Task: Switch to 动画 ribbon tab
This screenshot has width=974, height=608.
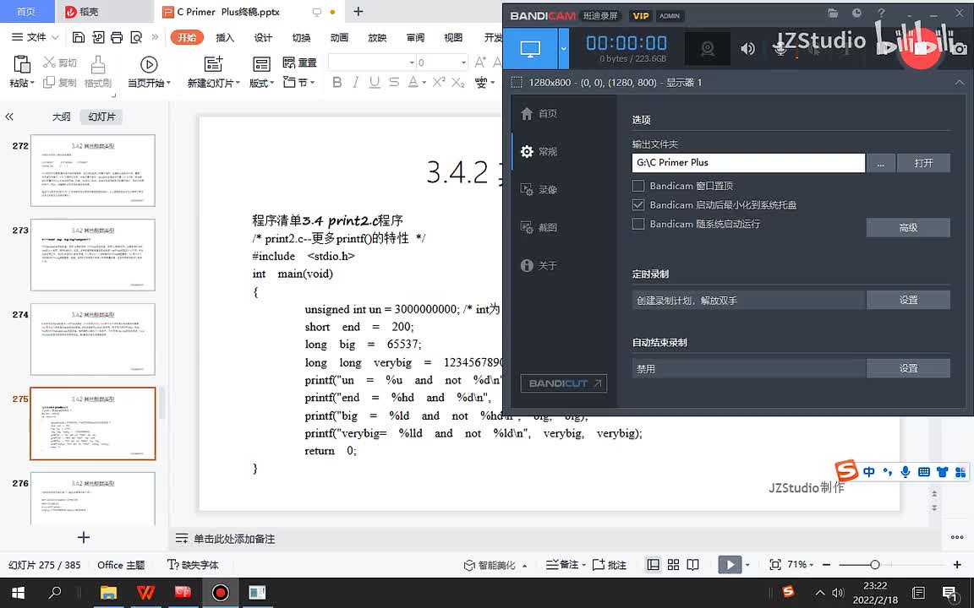Action: 339,37
